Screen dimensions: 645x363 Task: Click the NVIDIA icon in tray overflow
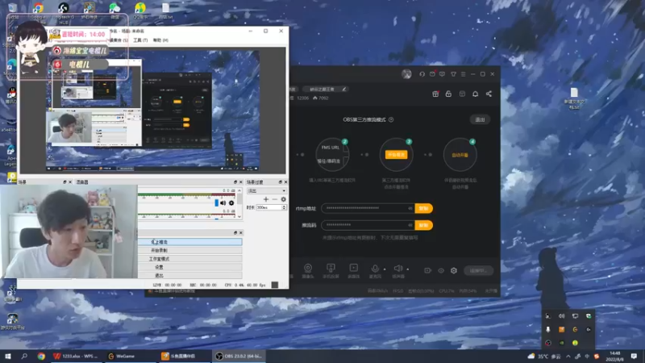tap(561, 342)
